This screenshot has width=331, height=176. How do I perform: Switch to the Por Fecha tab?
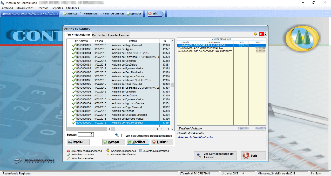(x=99, y=35)
